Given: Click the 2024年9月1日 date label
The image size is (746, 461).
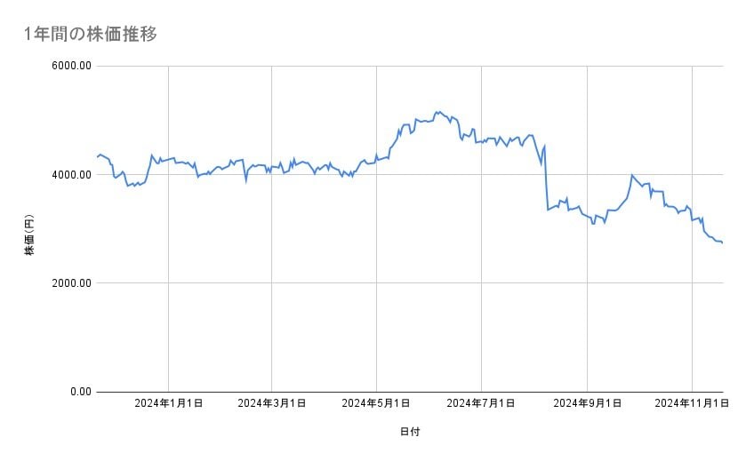Looking at the screenshot, I should point(587,403).
